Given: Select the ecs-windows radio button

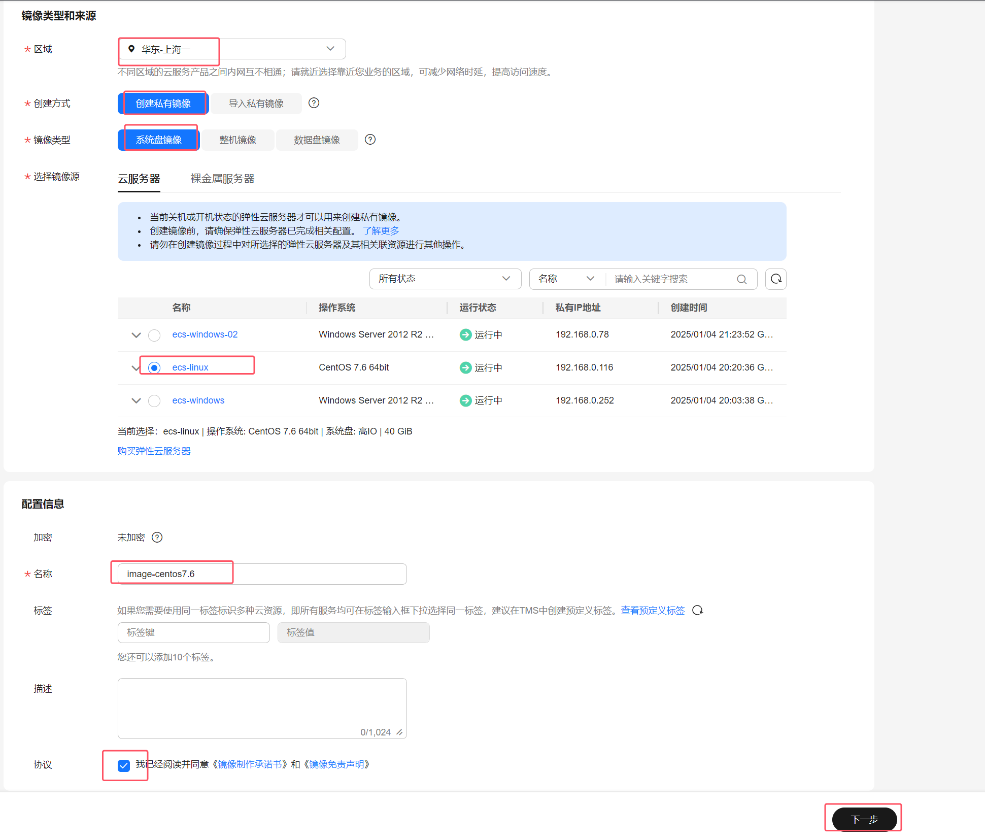Looking at the screenshot, I should [x=154, y=401].
